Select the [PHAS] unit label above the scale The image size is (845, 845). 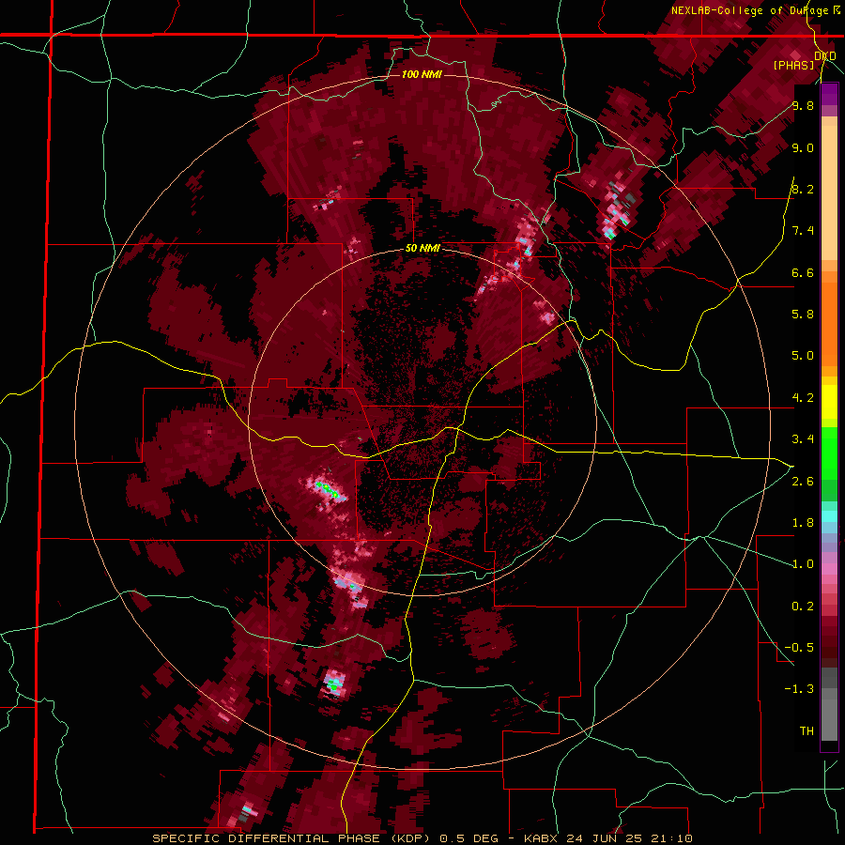click(793, 65)
